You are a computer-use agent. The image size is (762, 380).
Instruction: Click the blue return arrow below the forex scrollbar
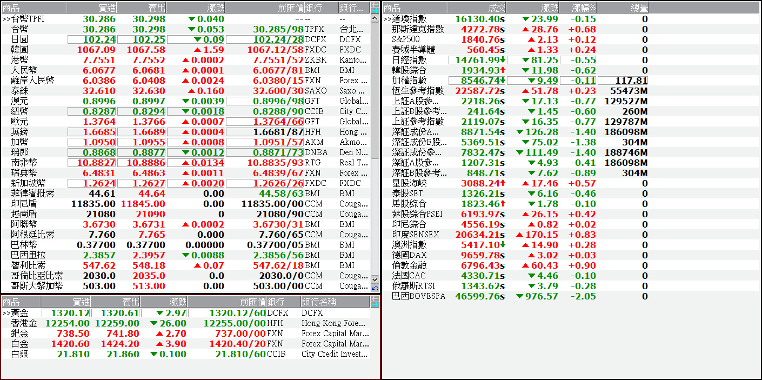[x=375, y=288]
